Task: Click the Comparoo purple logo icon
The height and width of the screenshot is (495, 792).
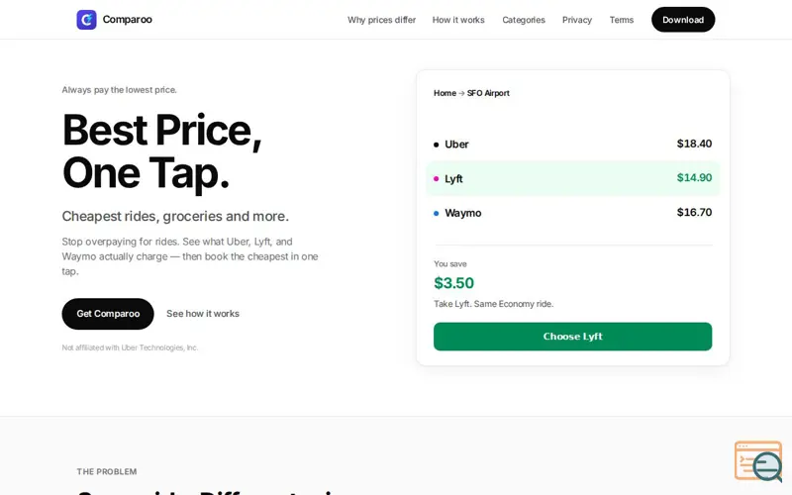Action: pos(86,20)
